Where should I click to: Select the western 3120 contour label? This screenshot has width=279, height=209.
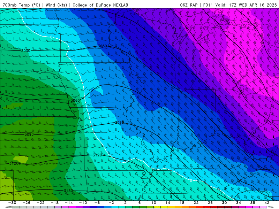(x=14, y=163)
